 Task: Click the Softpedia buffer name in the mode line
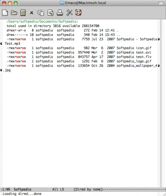pyautogui.click(x=23, y=189)
